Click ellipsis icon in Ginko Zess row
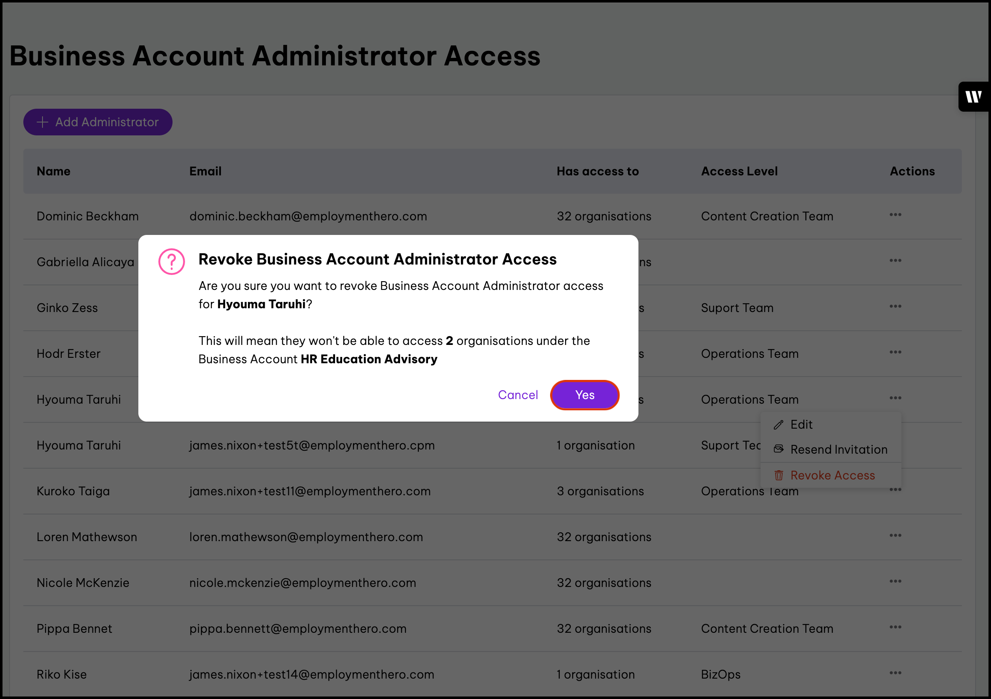This screenshot has height=699, width=991. pos(895,306)
